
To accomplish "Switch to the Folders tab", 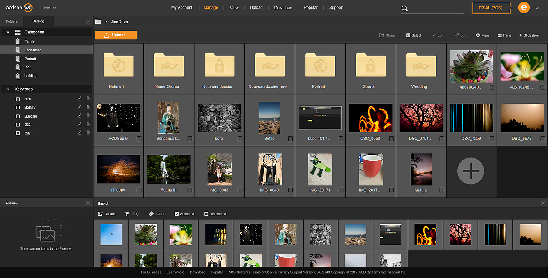I will point(12,21).
